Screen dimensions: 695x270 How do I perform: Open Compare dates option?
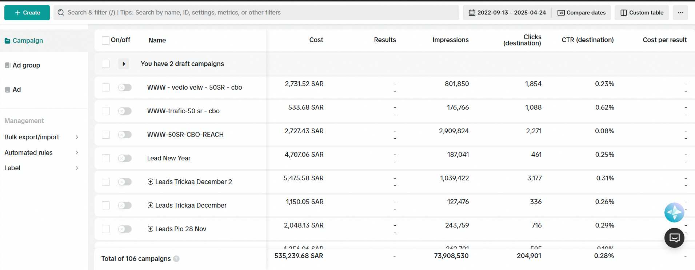click(582, 13)
